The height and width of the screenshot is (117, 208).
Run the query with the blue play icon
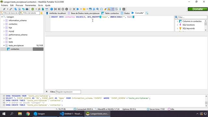78,9
